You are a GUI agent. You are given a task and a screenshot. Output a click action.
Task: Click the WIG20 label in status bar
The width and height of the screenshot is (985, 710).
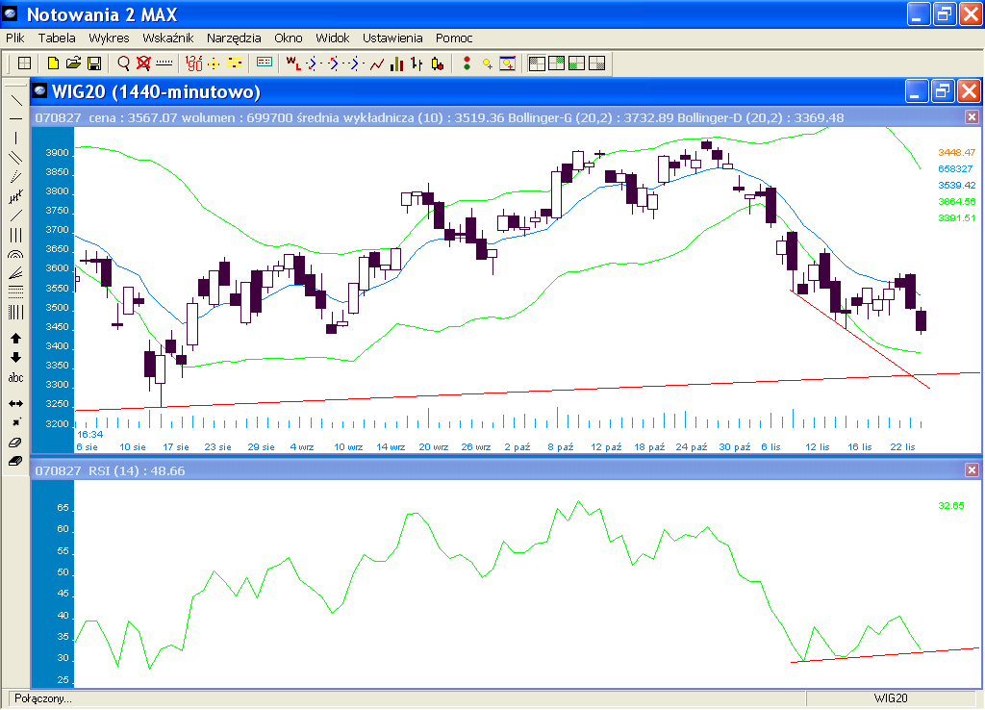[890, 698]
